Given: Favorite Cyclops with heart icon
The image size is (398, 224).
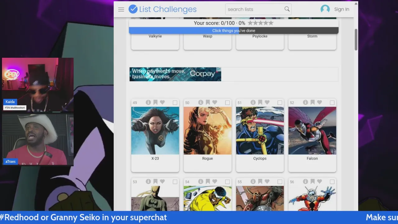Looking at the screenshot, I should tap(267, 102).
